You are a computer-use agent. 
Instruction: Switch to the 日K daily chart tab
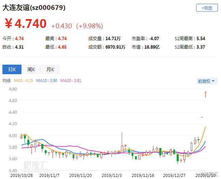12,69
